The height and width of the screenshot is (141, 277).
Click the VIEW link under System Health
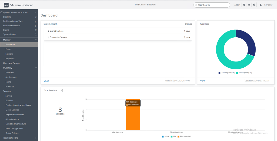[x=46, y=81]
